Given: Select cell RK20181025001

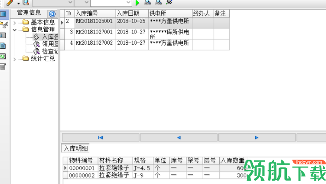Looking at the screenshot, I should point(95,23).
